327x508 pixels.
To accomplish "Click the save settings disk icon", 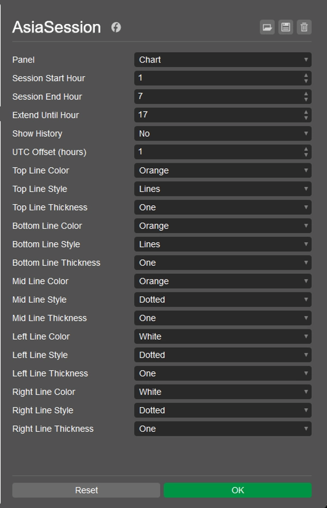I will click(x=286, y=27).
